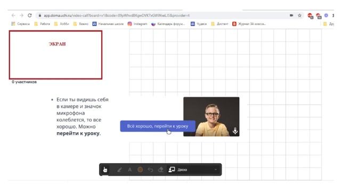Open the Работа bookmark folder
The height and width of the screenshot is (192, 341).
42,23
